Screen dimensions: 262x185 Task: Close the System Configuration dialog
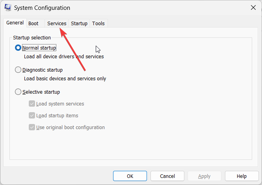[253, 7]
